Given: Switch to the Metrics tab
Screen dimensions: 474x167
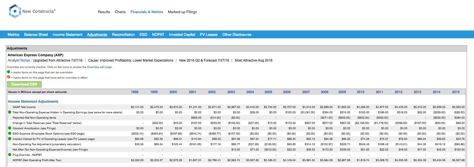Looking at the screenshot, I should [x=13, y=34].
